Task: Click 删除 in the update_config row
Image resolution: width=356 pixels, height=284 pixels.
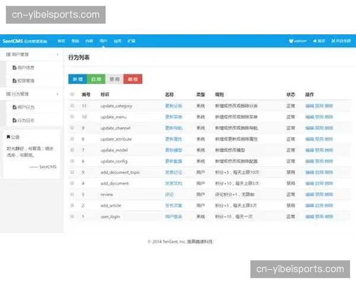Action: [x=329, y=162]
